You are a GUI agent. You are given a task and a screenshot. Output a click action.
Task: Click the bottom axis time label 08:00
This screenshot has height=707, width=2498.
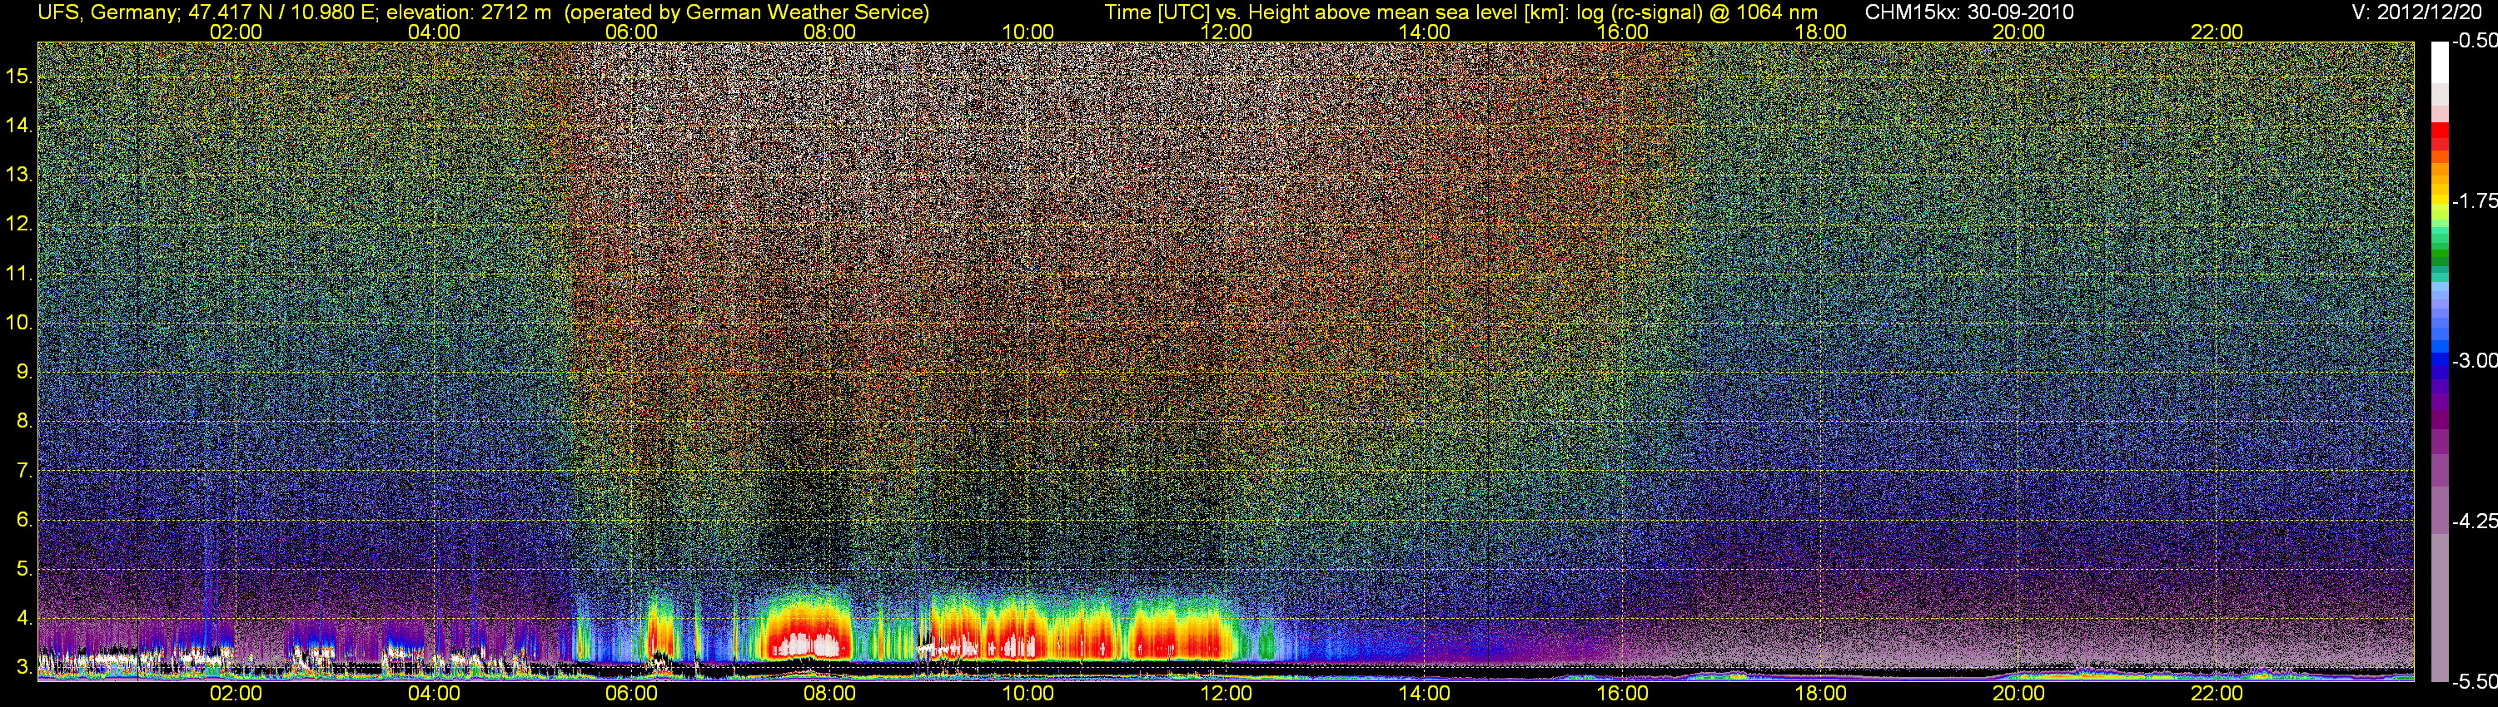pos(830,694)
